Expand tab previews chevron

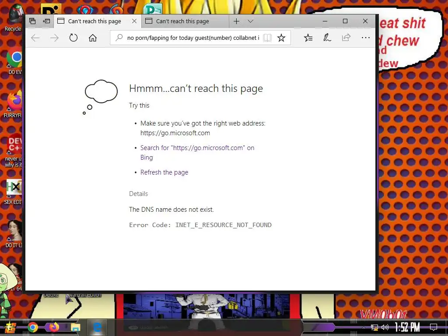tap(251, 21)
